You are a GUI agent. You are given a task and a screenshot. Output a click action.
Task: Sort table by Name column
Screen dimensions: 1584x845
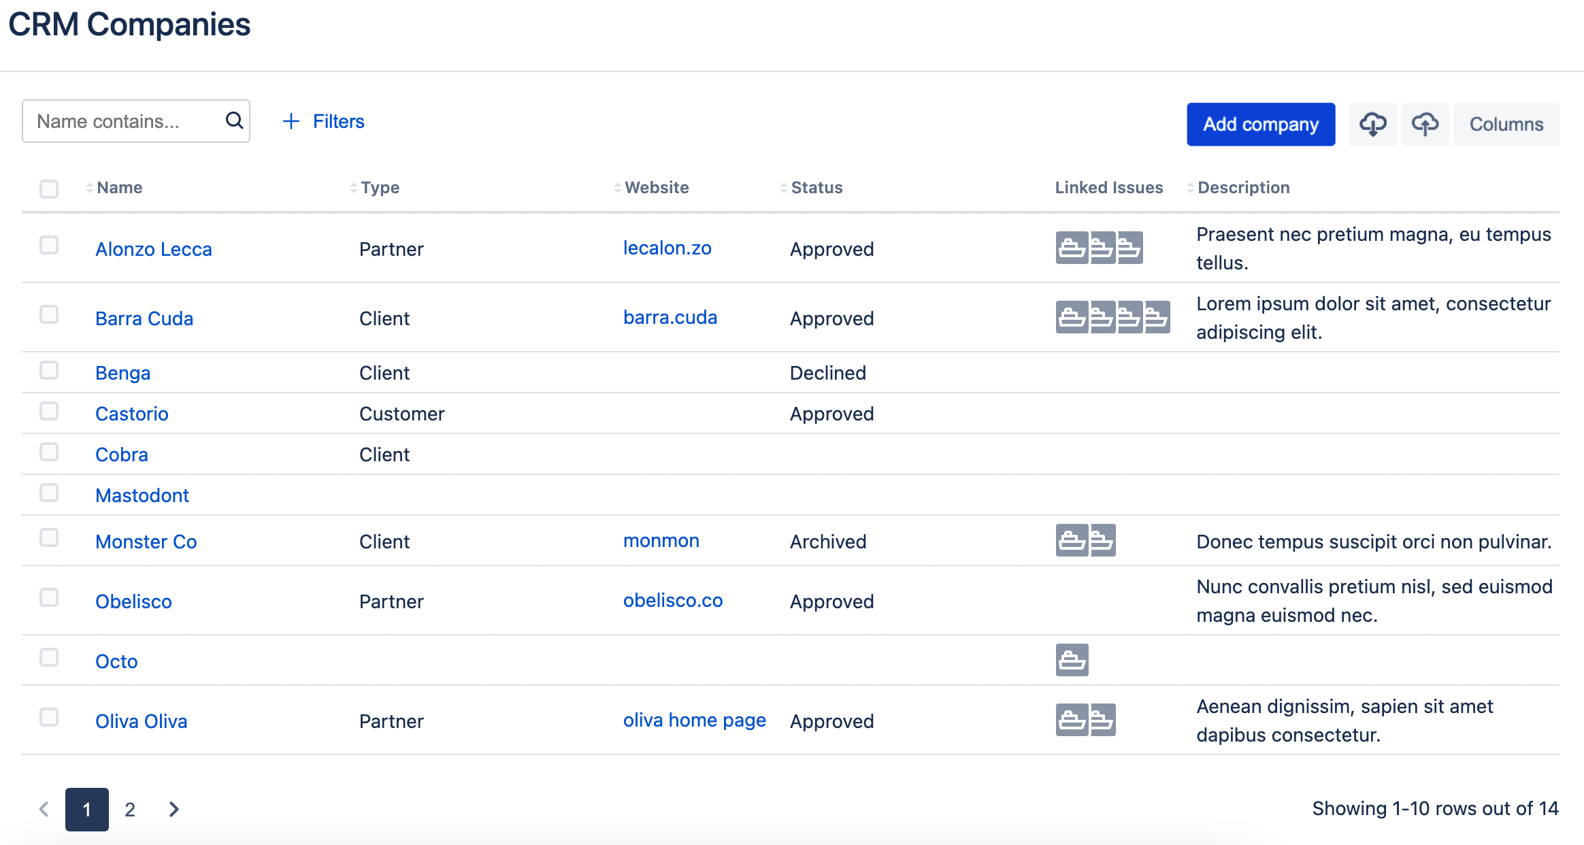click(119, 188)
